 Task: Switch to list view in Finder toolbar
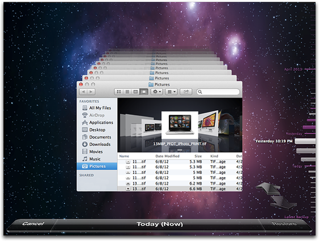tap(127, 92)
